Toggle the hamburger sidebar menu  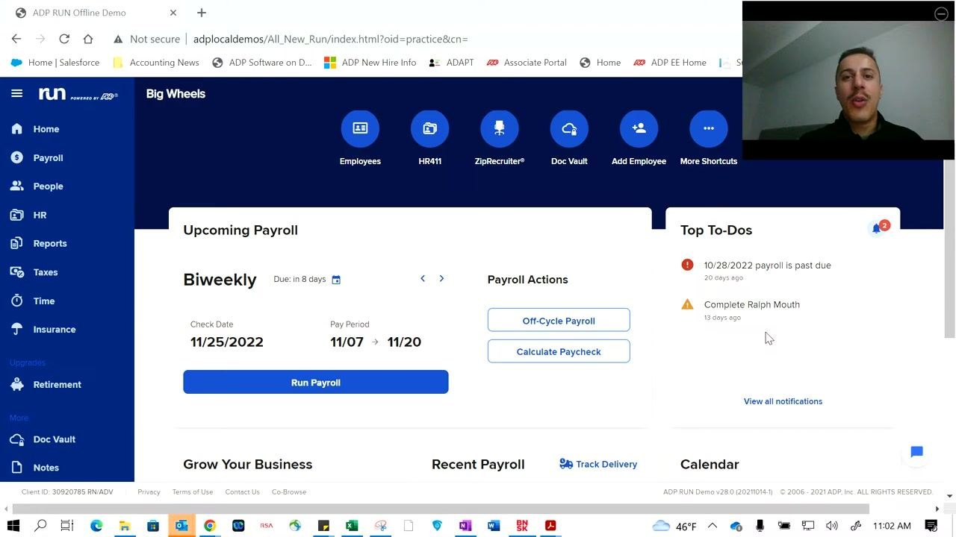click(x=17, y=93)
